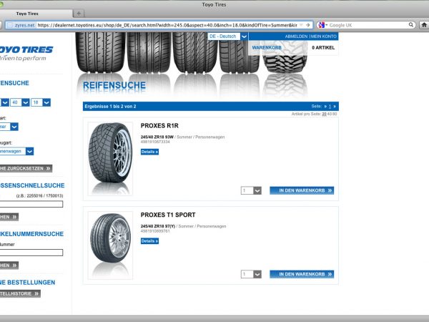Image resolution: width=429 pixels, height=322 pixels.
Task: Show 40 articles per page
Action: tap(330, 114)
